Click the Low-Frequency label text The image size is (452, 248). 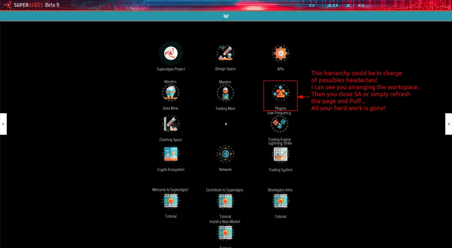point(279,113)
